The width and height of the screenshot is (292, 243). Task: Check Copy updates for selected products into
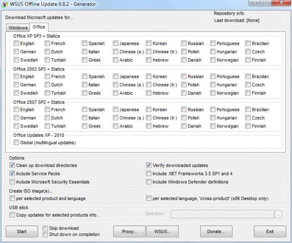[12, 215]
